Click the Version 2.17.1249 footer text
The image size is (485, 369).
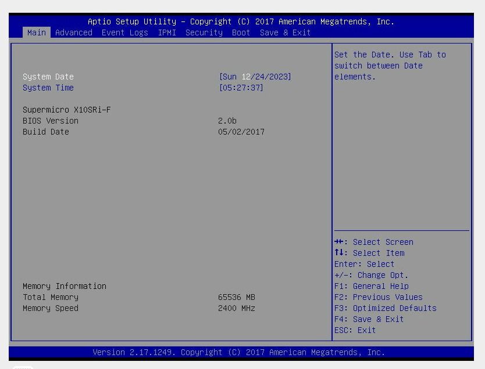[239, 352]
